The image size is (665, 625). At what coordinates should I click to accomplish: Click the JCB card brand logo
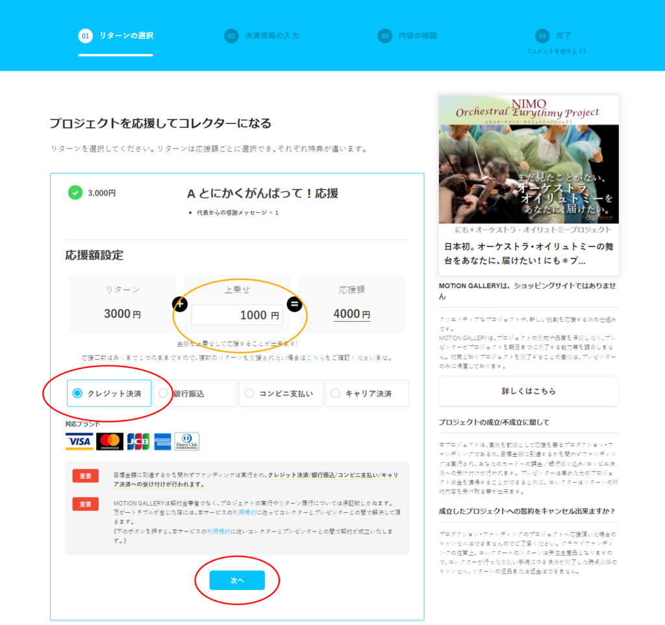point(138,441)
